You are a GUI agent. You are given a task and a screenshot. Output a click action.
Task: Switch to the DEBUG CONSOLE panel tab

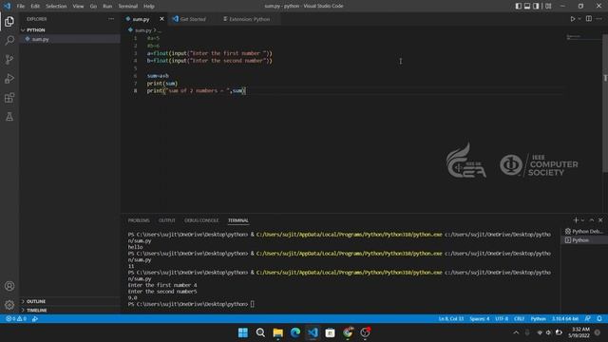point(201,220)
